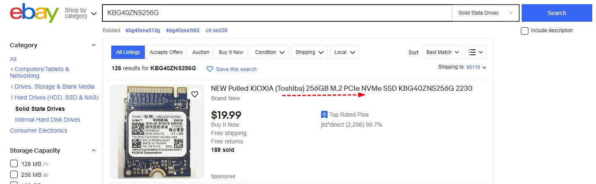Tick the 256 MB storage checkbox
Screen dimensions: 596x184
(14, 175)
